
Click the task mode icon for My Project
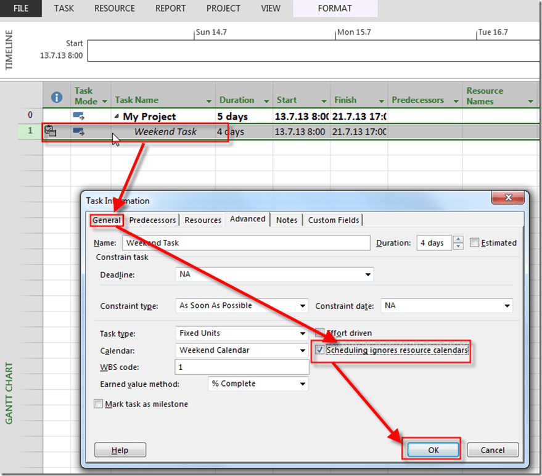point(79,116)
